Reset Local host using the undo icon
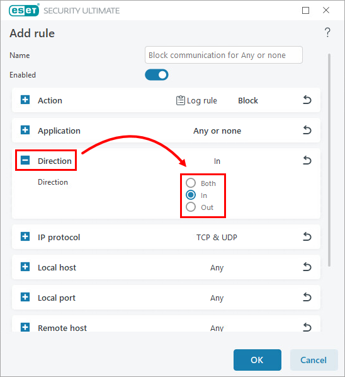345x377 pixels. [307, 267]
